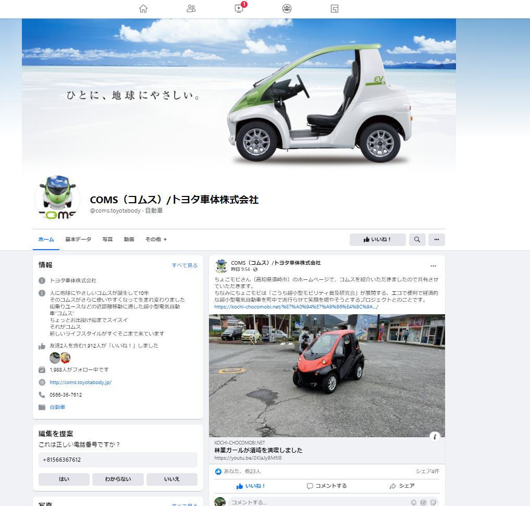Open the Groups icon in top bar

pos(287,8)
